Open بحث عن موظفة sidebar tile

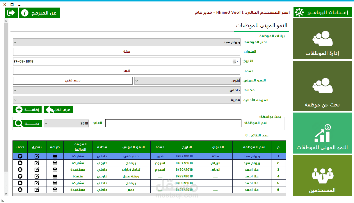pos(322,86)
